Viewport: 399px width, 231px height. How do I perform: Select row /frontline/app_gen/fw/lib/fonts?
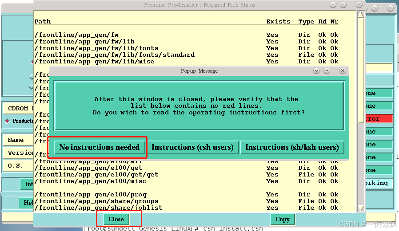tap(186, 48)
